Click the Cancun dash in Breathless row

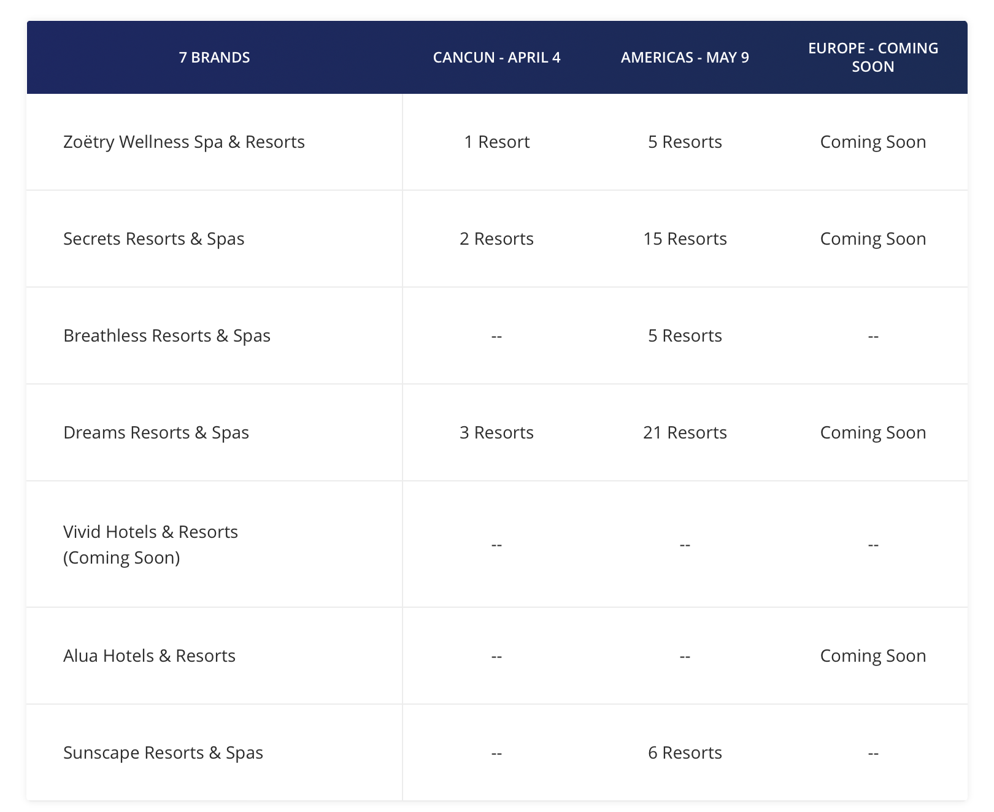496,336
